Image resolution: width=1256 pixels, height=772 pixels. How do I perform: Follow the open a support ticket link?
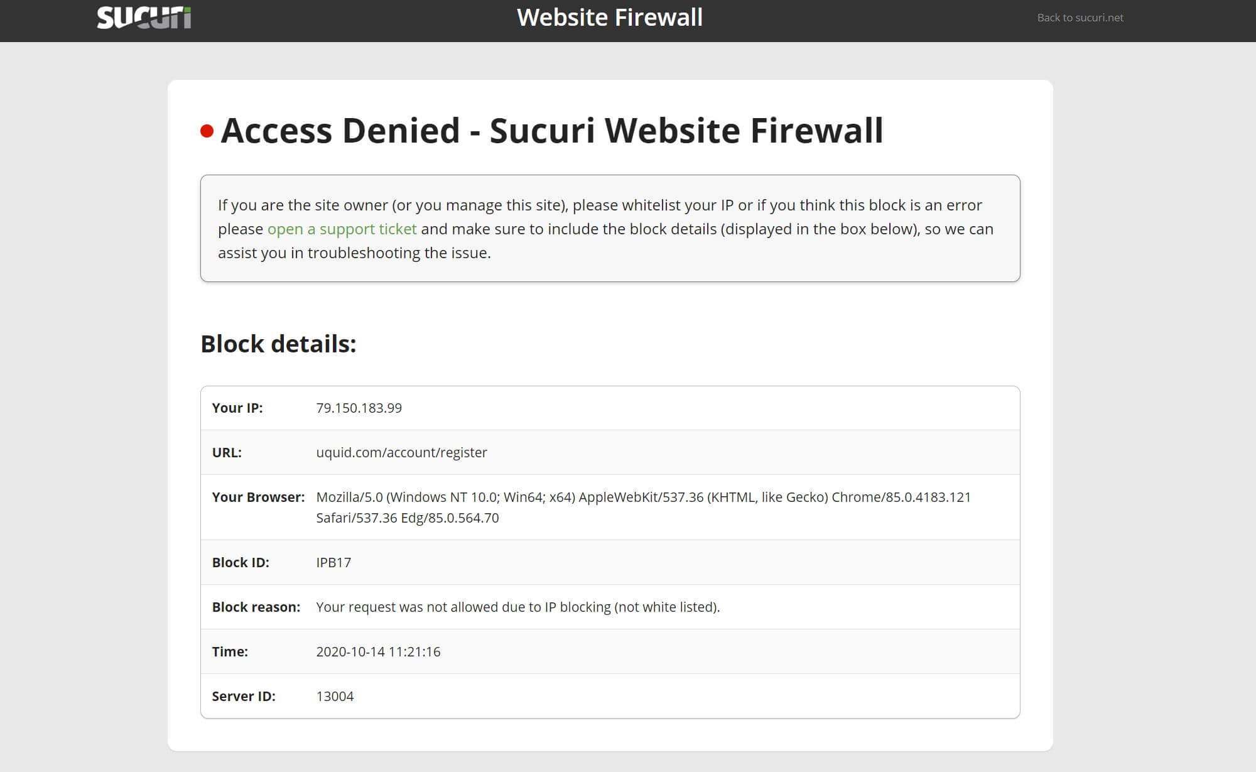[x=342, y=229]
